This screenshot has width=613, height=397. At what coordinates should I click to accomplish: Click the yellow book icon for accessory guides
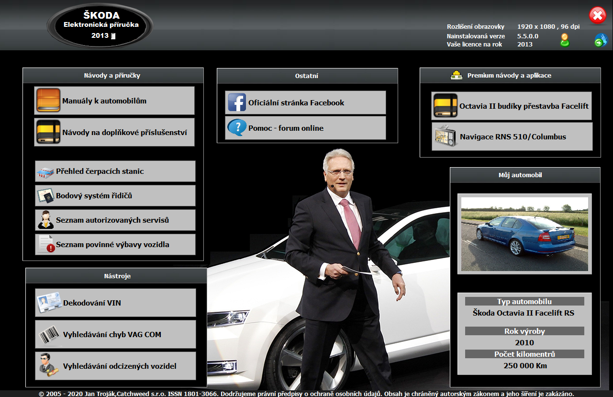click(x=48, y=132)
